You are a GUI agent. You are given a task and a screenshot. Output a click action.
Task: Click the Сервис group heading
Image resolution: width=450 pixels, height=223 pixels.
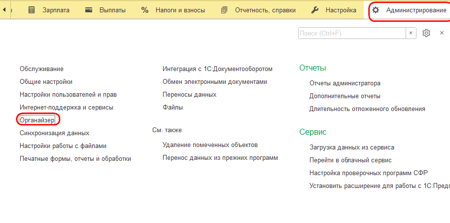313,132
